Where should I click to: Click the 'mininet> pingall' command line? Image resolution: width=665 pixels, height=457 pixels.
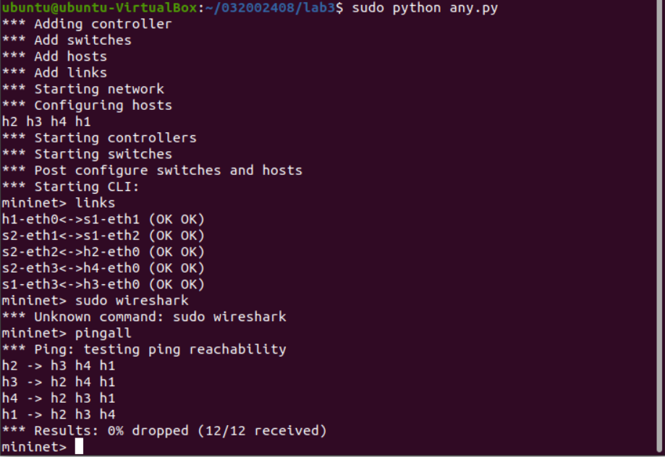[x=67, y=333]
